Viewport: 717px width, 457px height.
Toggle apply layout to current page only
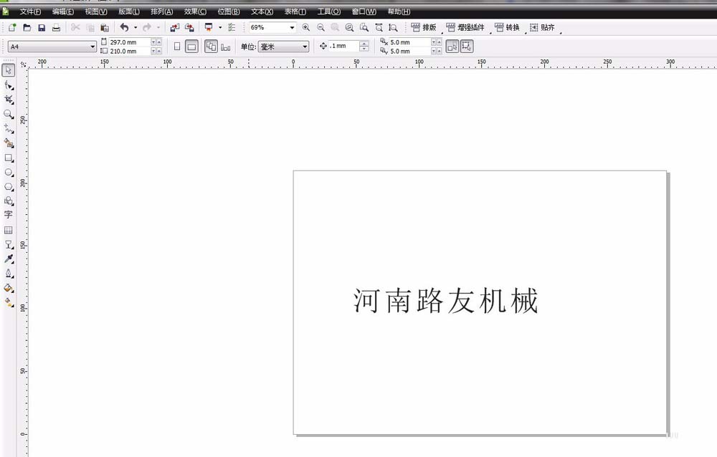point(225,47)
